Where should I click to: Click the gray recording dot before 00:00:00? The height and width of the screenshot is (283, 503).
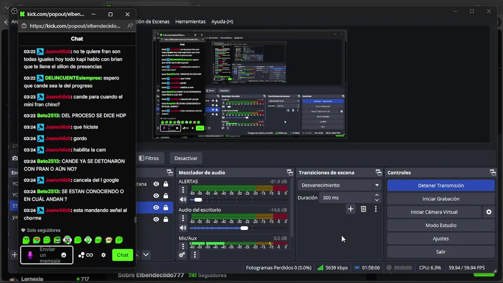pyautogui.click(x=389, y=268)
